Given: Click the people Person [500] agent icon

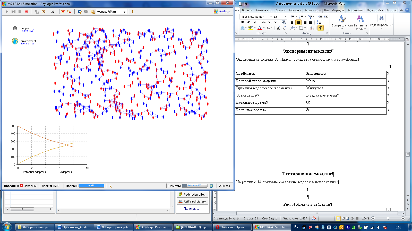Looking at the screenshot, I should (15, 28).
